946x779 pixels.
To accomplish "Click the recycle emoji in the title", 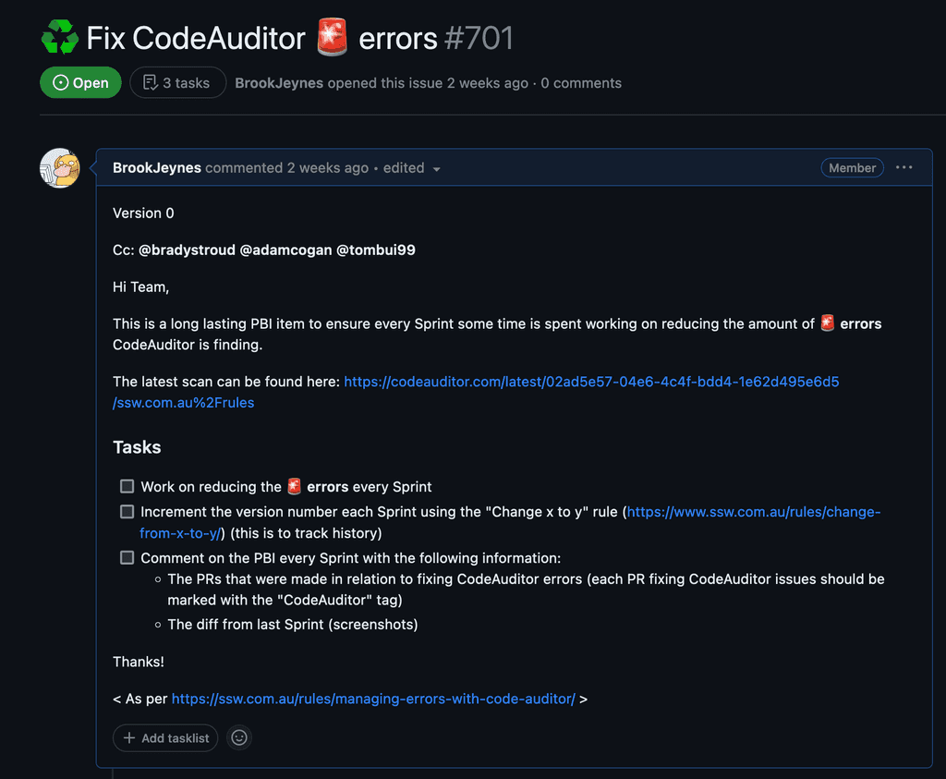I will (58, 37).
